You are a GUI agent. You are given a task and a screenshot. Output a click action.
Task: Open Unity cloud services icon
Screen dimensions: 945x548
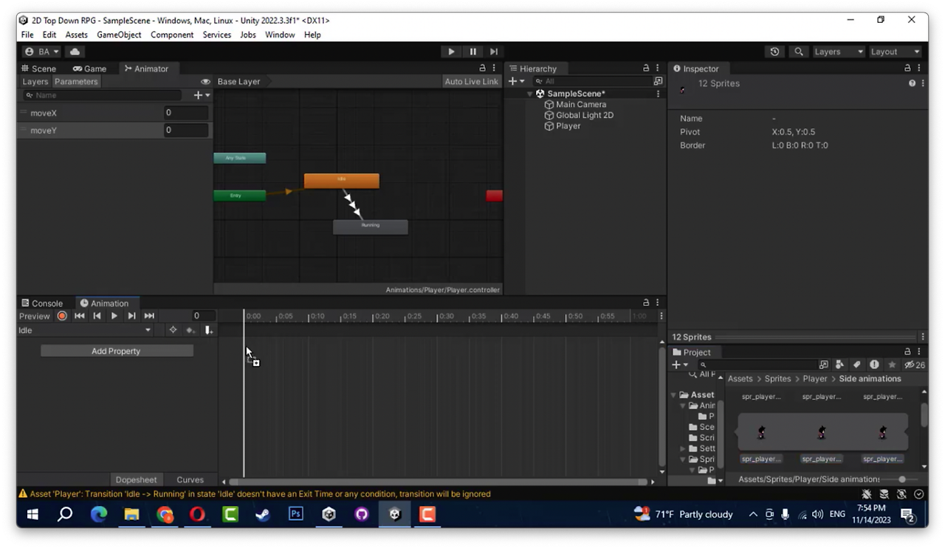pyautogui.click(x=75, y=52)
